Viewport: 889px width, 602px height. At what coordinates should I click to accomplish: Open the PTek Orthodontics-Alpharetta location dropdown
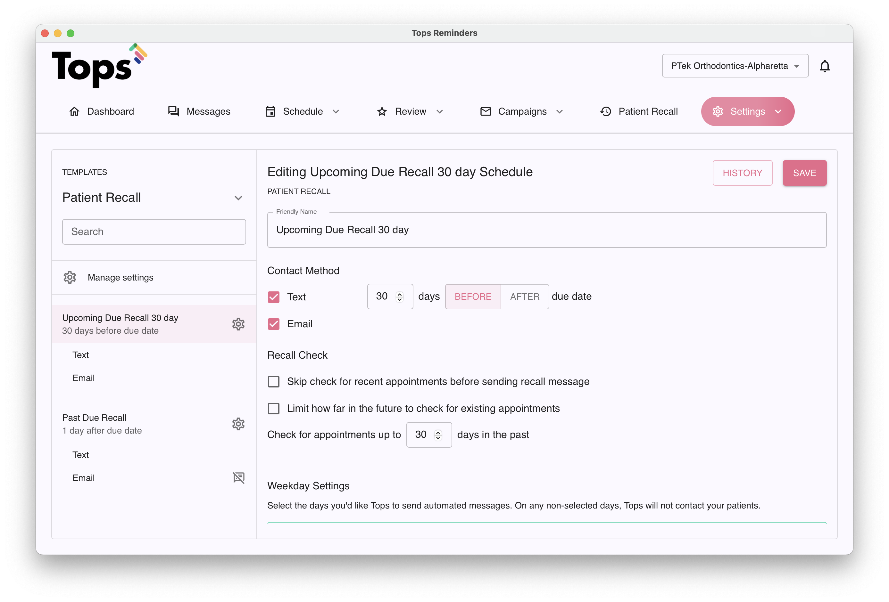pos(735,66)
